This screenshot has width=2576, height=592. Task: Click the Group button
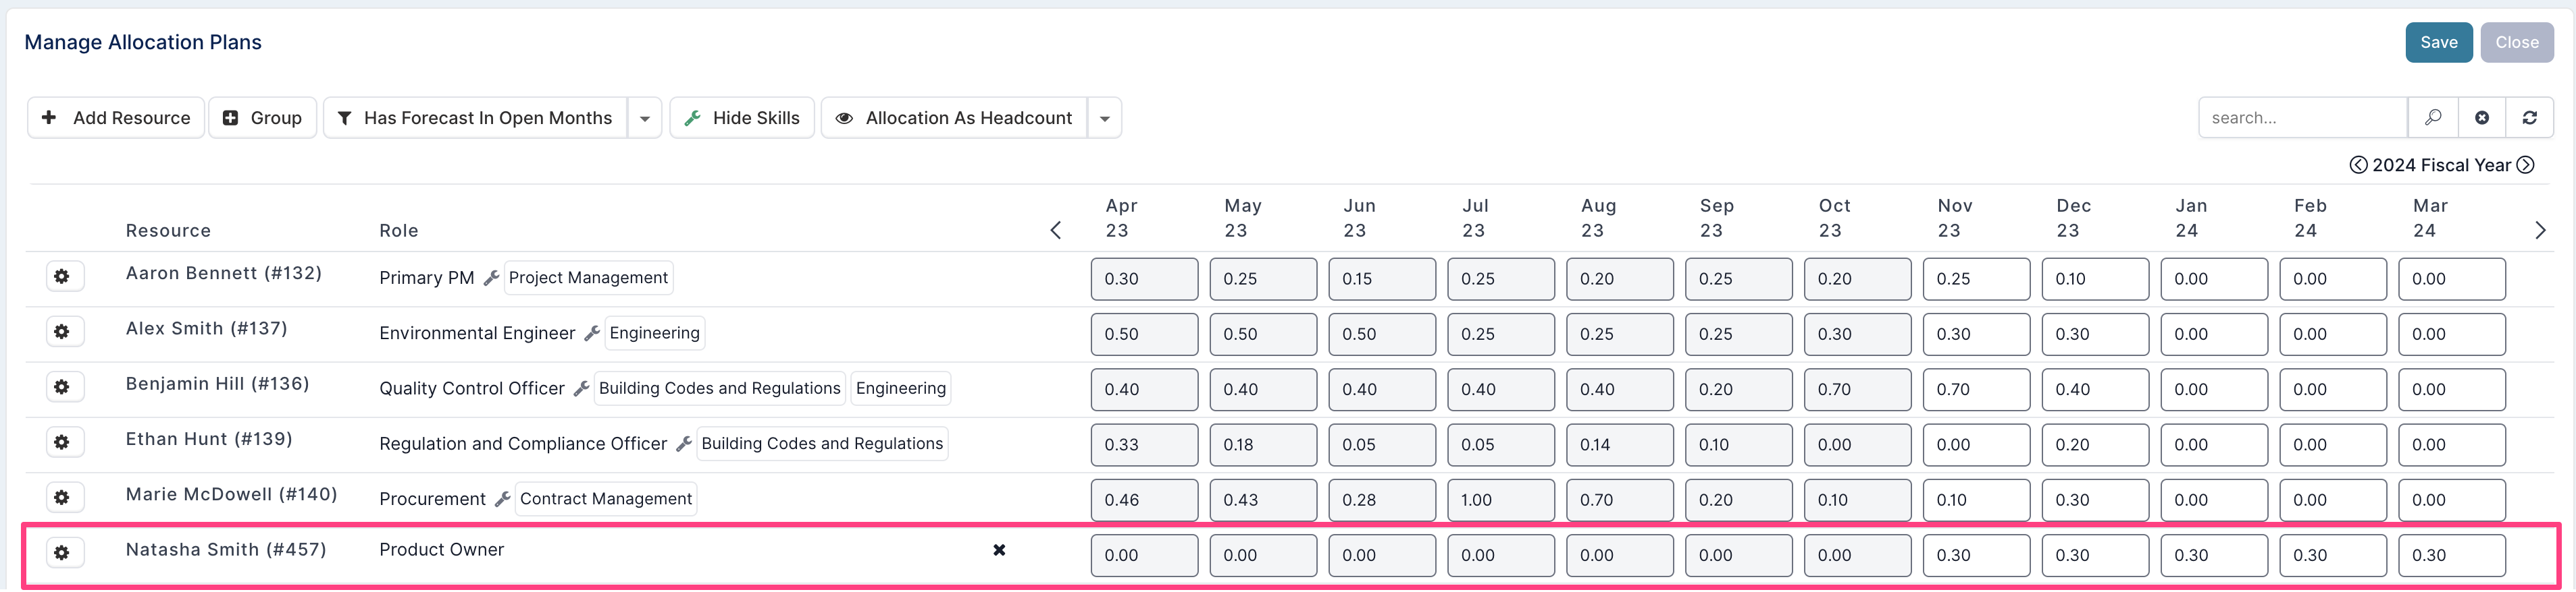(262, 118)
